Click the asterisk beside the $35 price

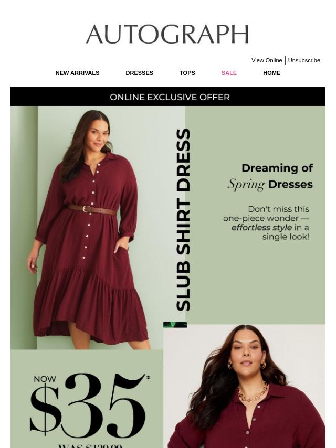(x=148, y=377)
